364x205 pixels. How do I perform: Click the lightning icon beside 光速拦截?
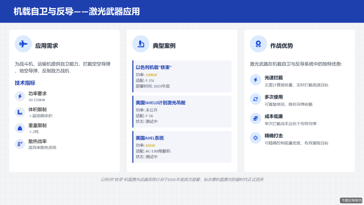[255, 80]
